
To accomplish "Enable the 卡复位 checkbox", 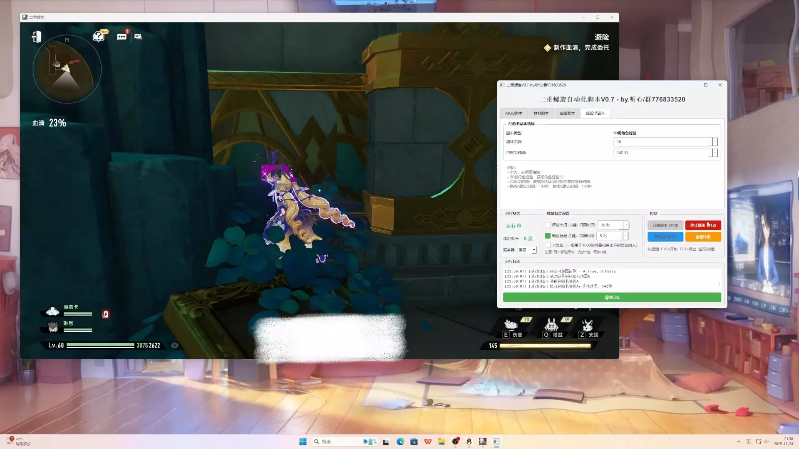I will (548, 245).
